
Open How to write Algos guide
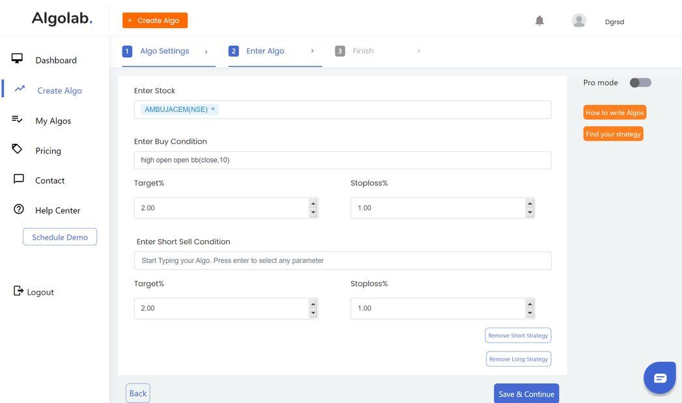tap(615, 113)
